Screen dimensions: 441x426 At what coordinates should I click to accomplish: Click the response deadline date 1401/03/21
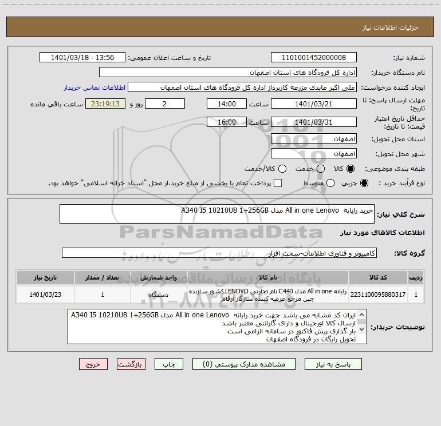point(314,103)
